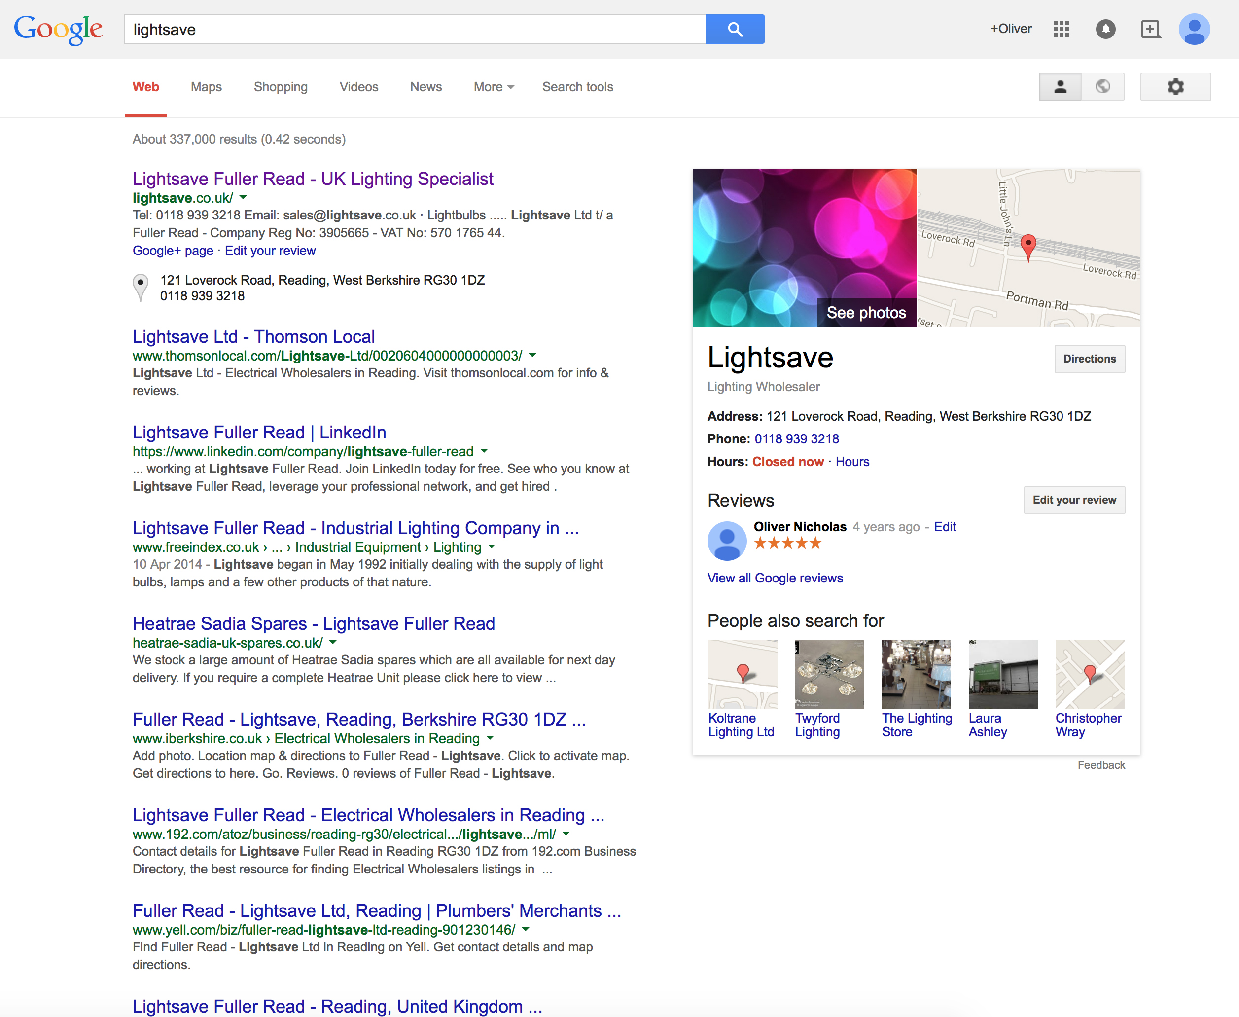Click the blue magnifier search button
1239x1017 pixels.
pyautogui.click(x=734, y=29)
